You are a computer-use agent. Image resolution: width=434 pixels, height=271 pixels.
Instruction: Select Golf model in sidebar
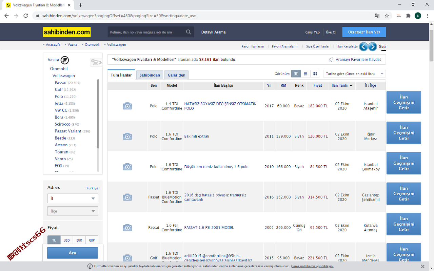(x=59, y=90)
